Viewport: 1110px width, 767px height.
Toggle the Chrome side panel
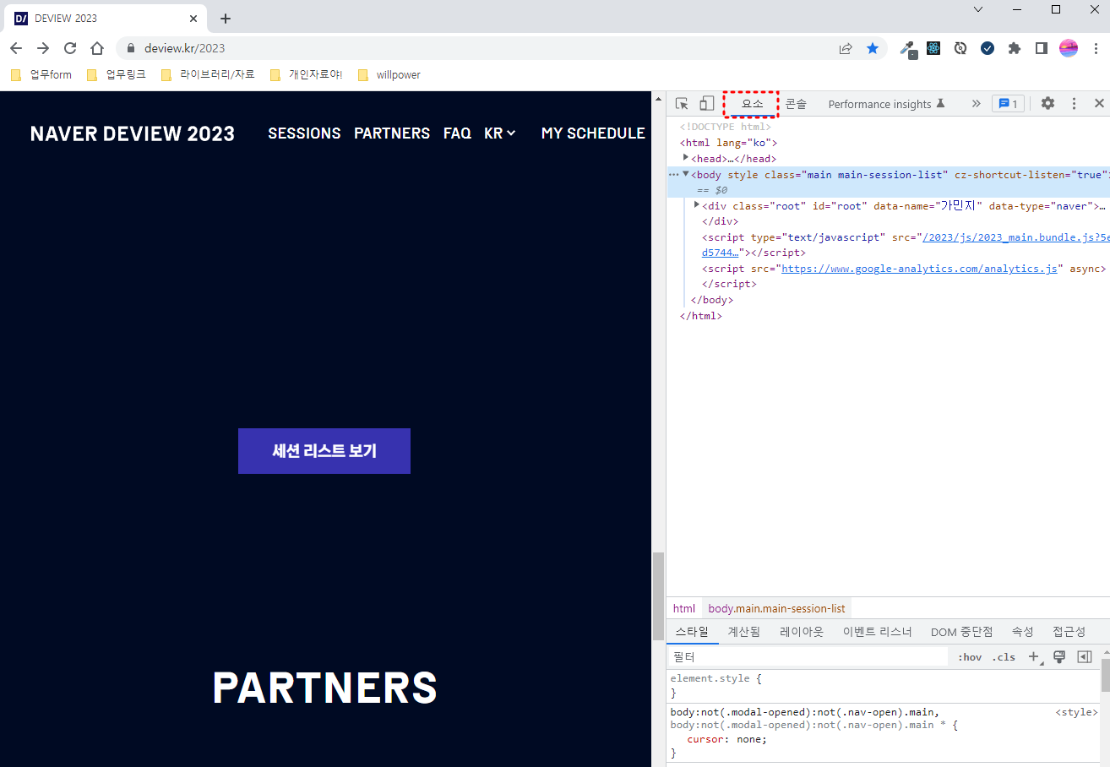pos(1042,48)
